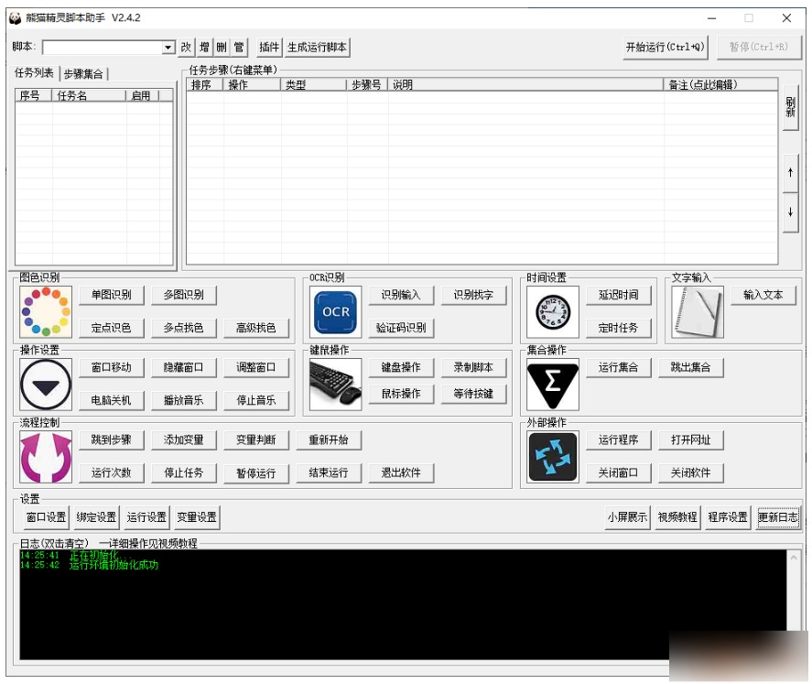This screenshot has height=684, width=812.
Task: Open 窗口设置 window settings
Action: click(x=46, y=517)
